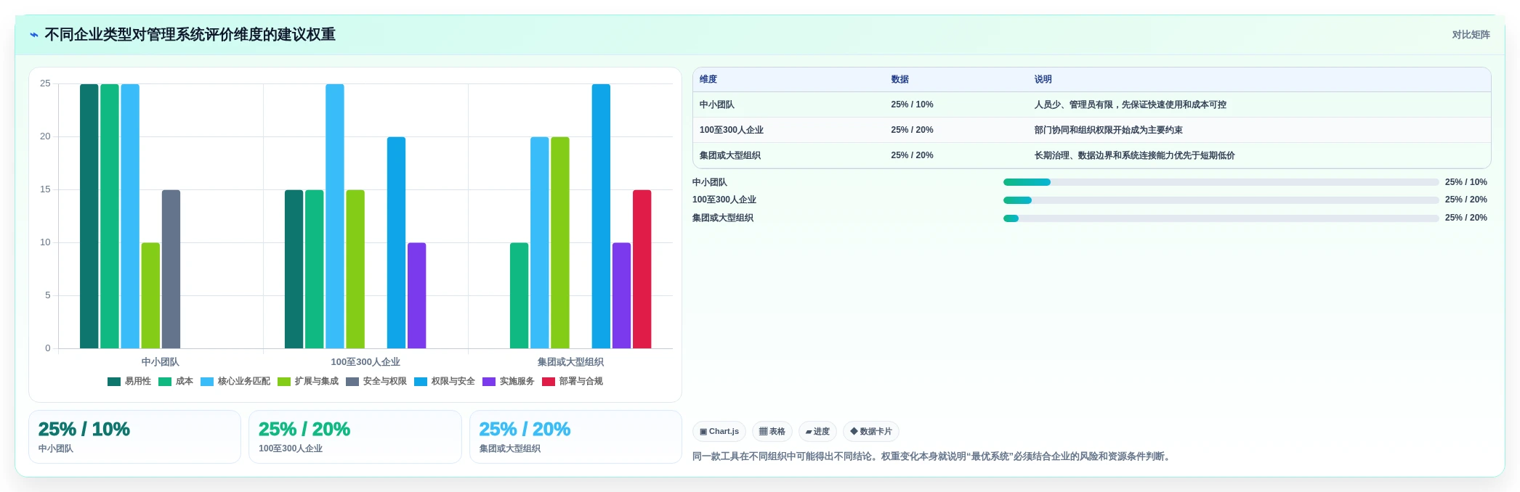Click the 100至300人企业 progress bar
The height and width of the screenshot is (492, 1520).
pos(1221,200)
